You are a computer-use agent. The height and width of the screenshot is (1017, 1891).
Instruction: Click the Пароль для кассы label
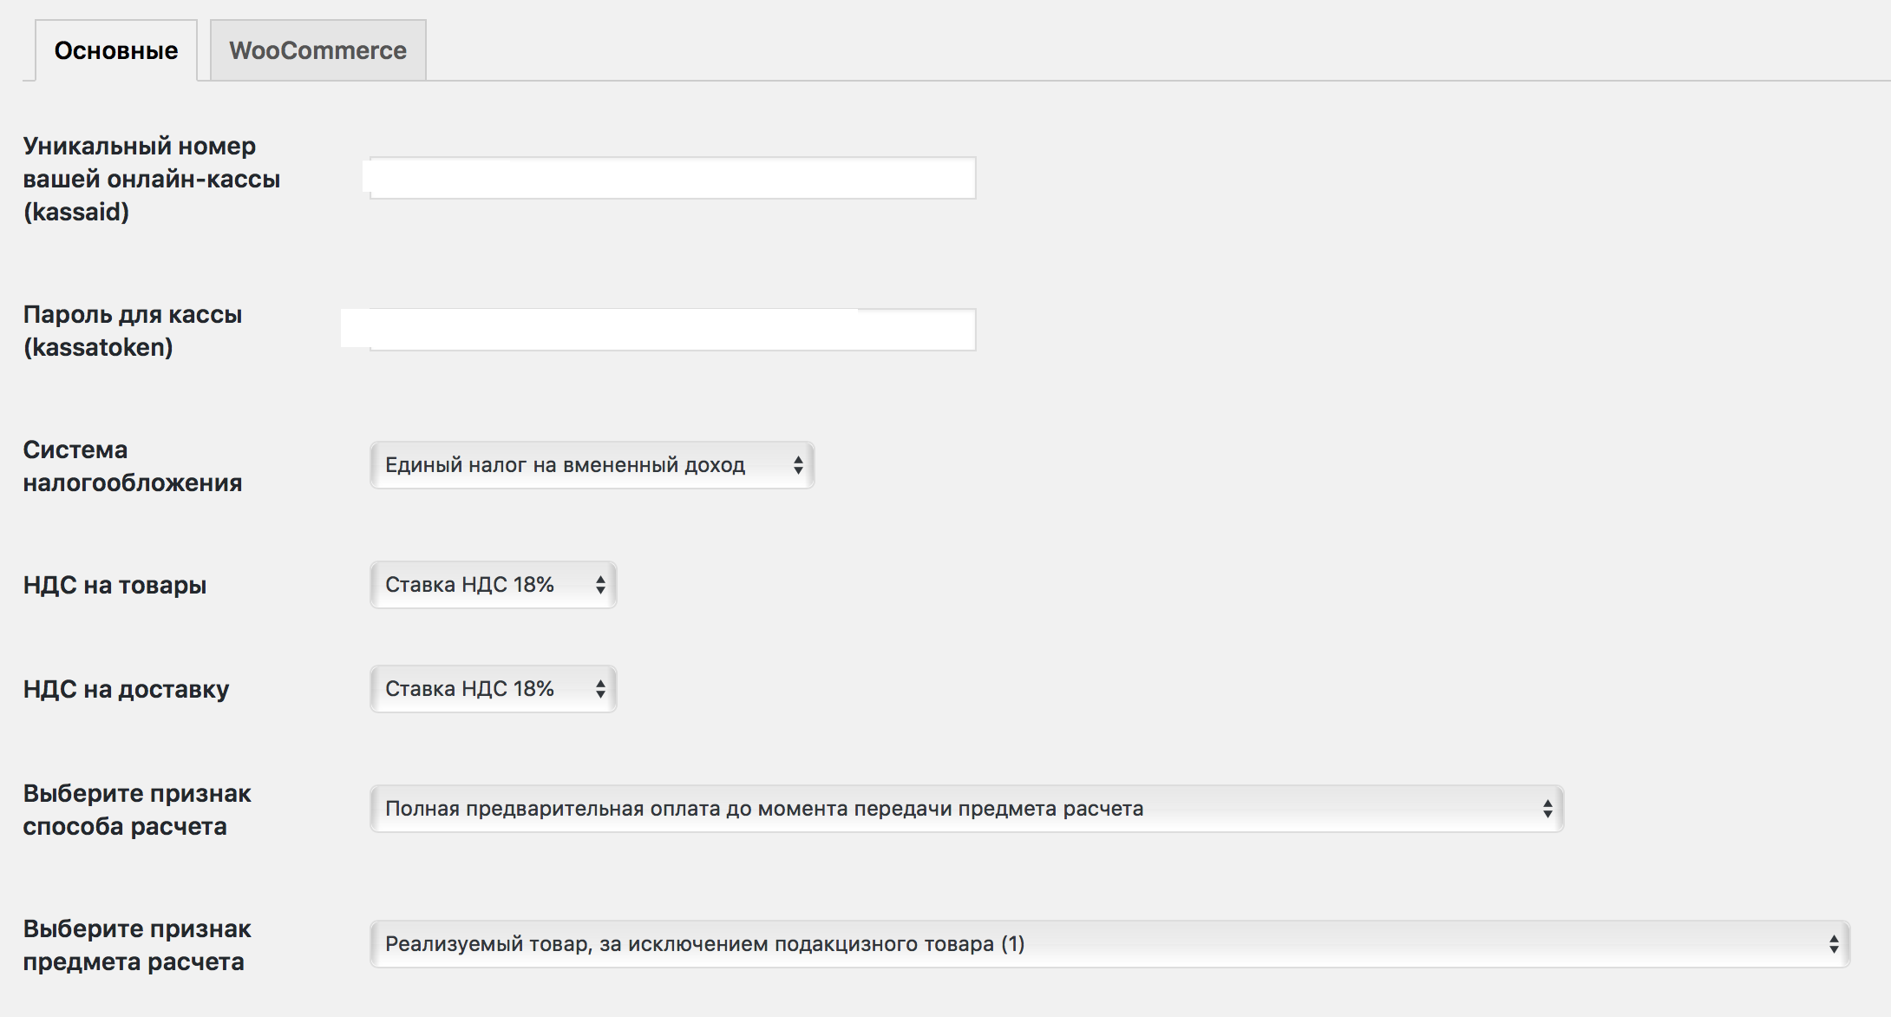coord(133,331)
